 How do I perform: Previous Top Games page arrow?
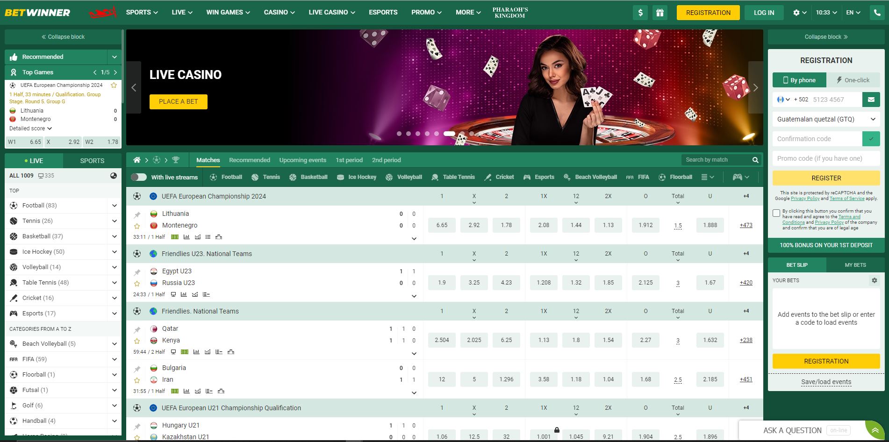tap(95, 72)
